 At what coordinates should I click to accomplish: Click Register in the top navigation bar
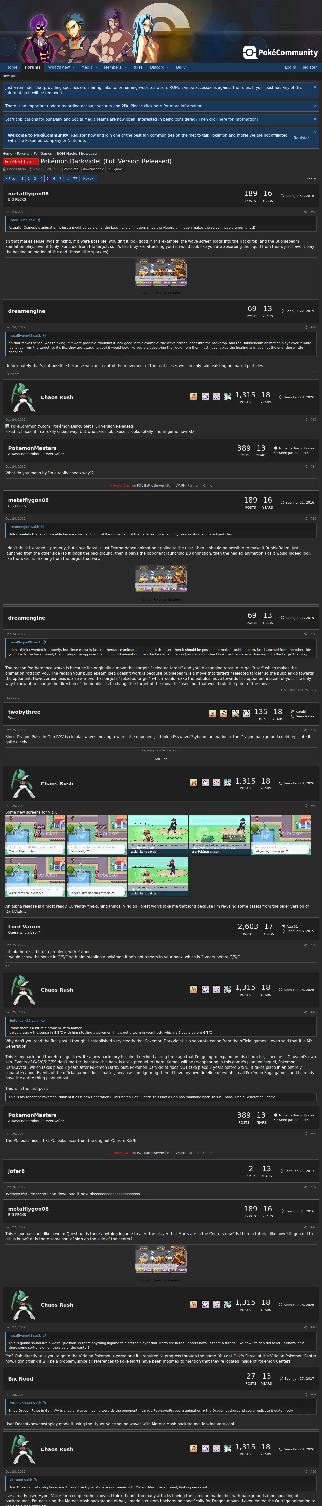pyautogui.click(x=309, y=67)
